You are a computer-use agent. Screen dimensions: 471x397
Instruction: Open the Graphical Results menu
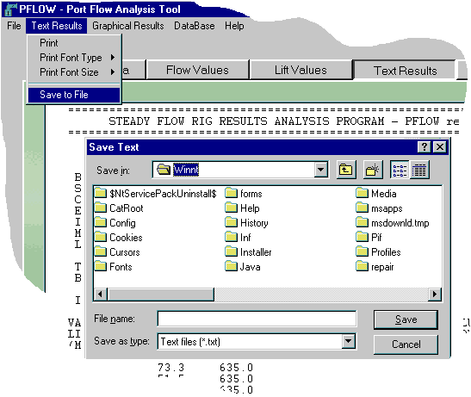128,26
